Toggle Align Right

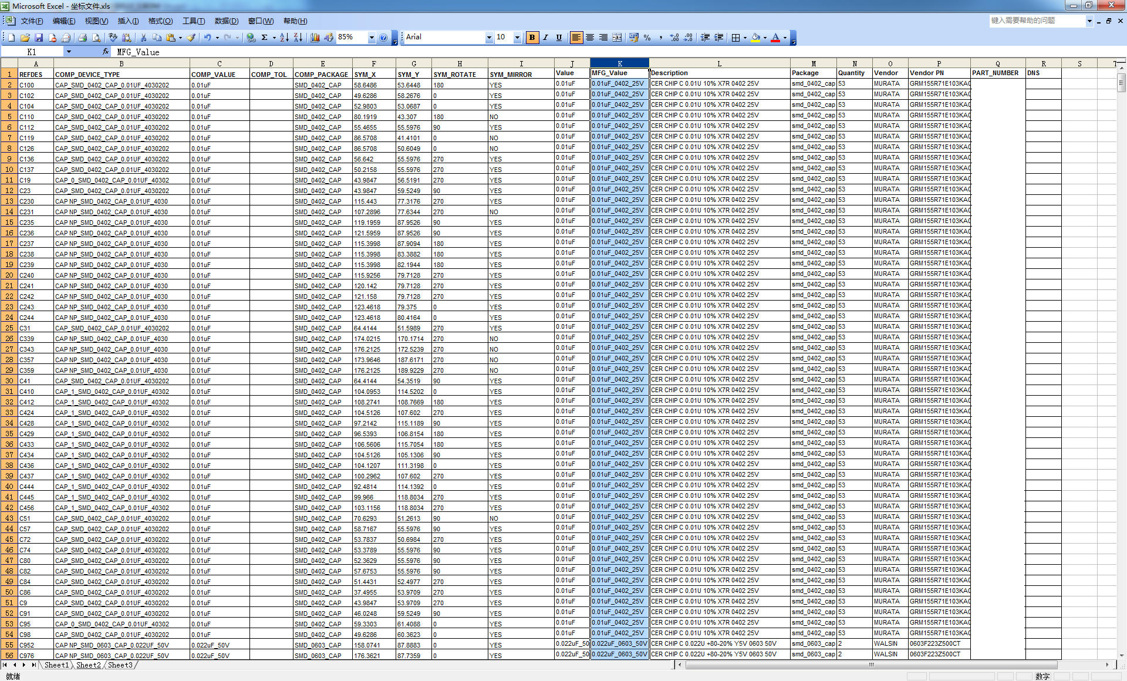(603, 38)
